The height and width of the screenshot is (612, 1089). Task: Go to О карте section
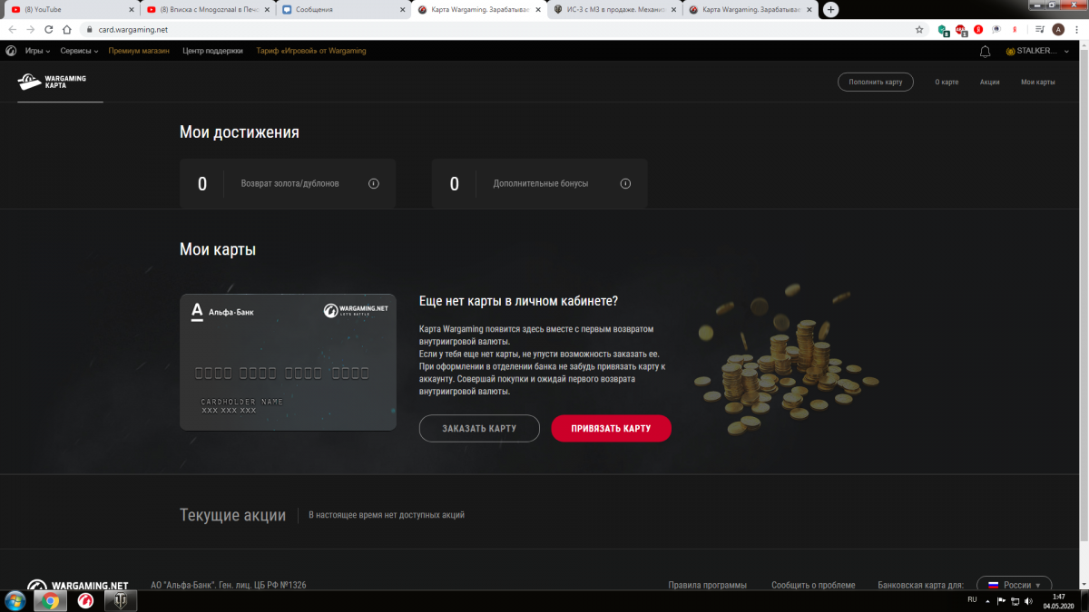[x=947, y=82]
